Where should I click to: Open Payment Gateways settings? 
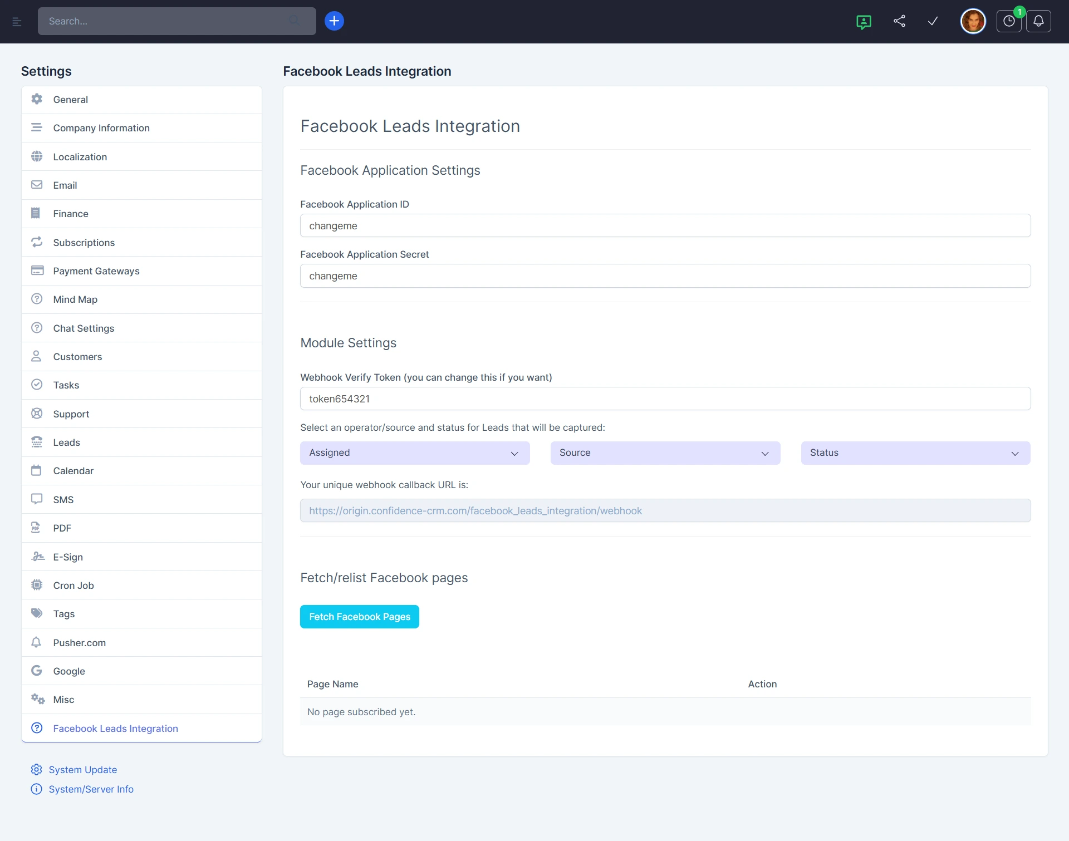[96, 271]
